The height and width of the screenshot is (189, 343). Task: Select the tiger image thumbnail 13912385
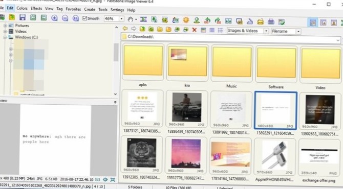point(141,154)
